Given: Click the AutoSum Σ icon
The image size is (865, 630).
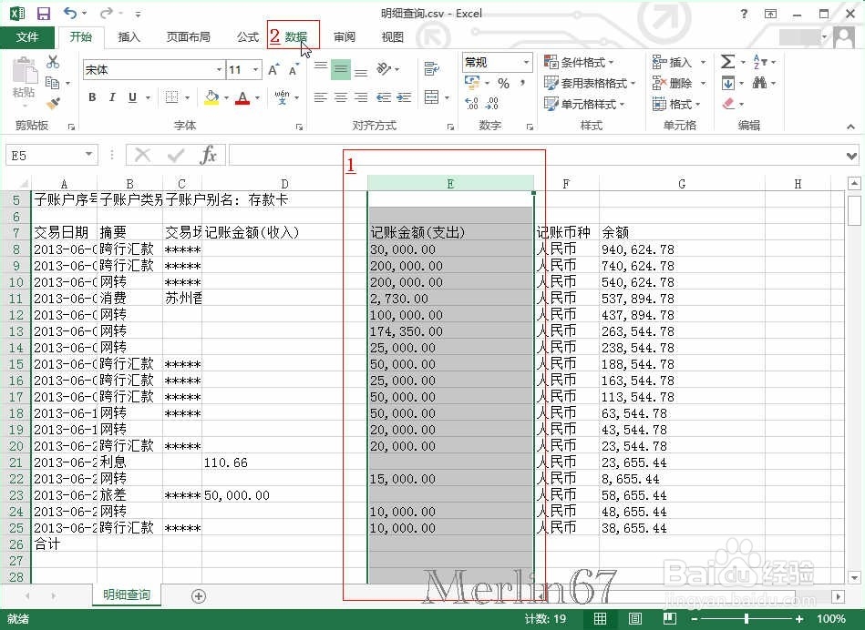Looking at the screenshot, I should coord(728,61).
